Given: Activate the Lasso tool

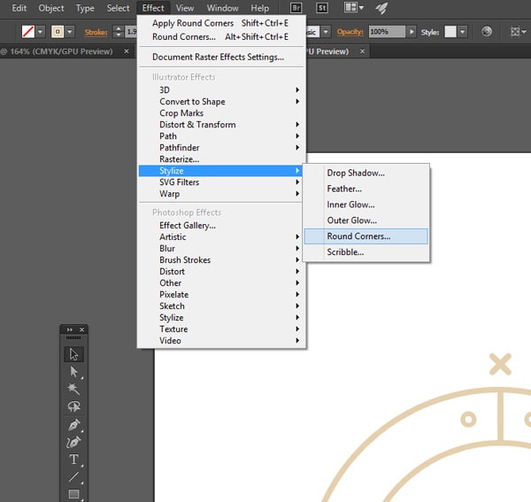Looking at the screenshot, I should tap(73, 407).
